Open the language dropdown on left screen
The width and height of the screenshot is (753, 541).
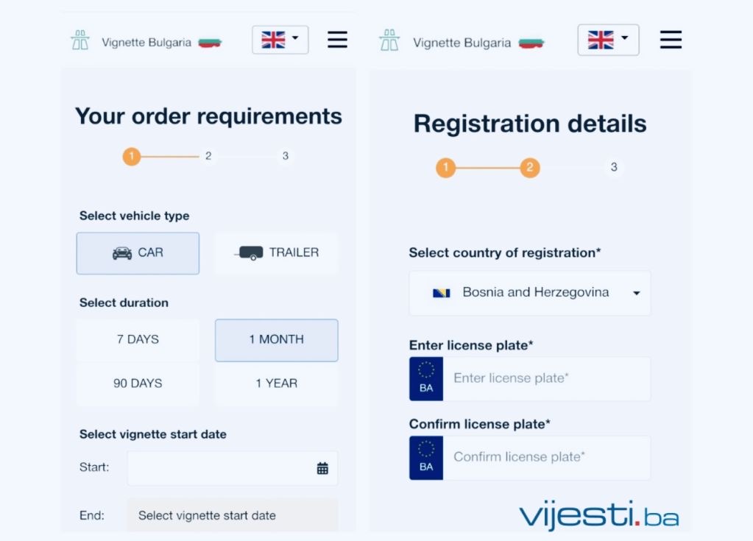(280, 40)
